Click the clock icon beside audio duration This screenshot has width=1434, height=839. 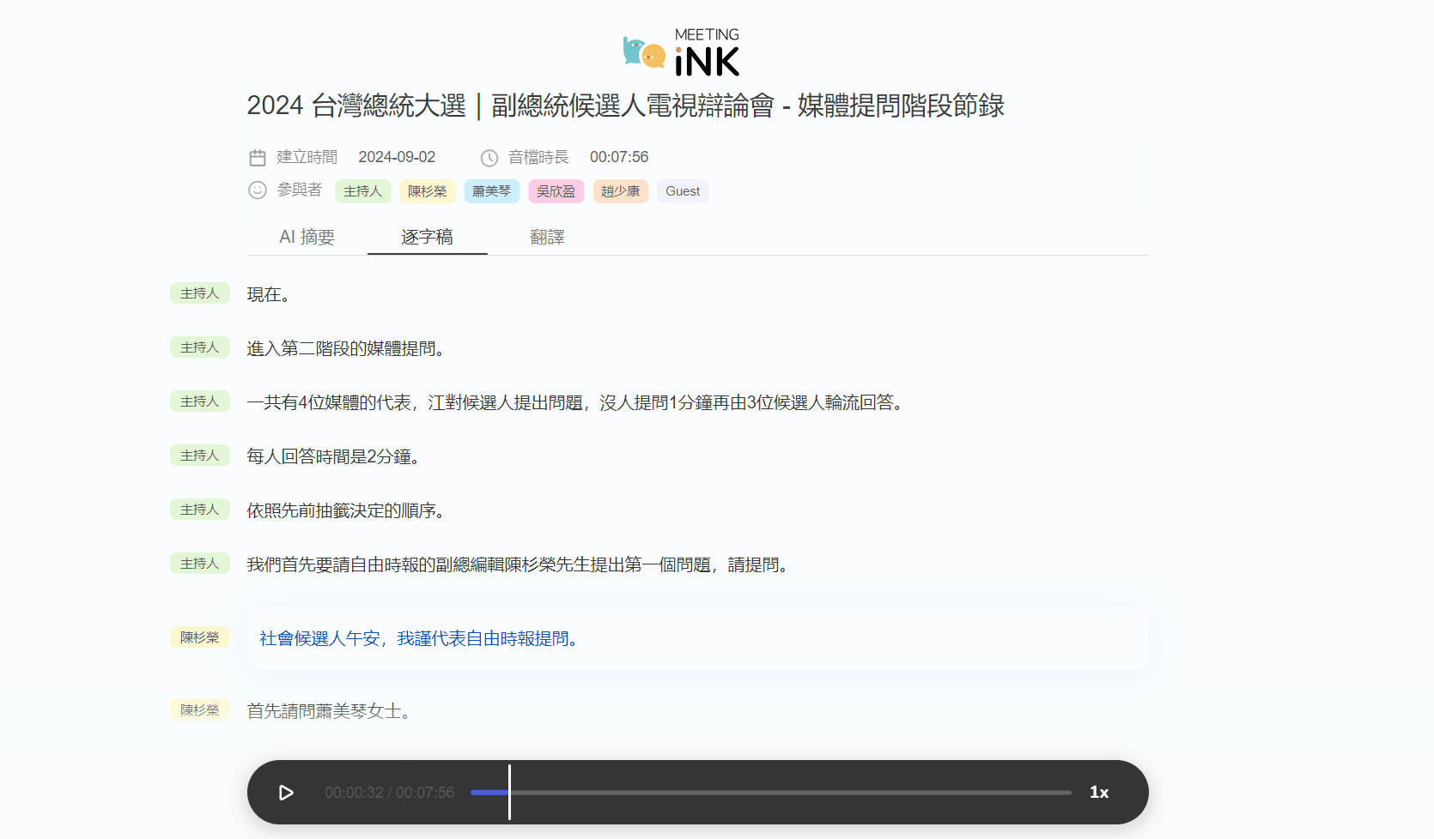[489, 158]
